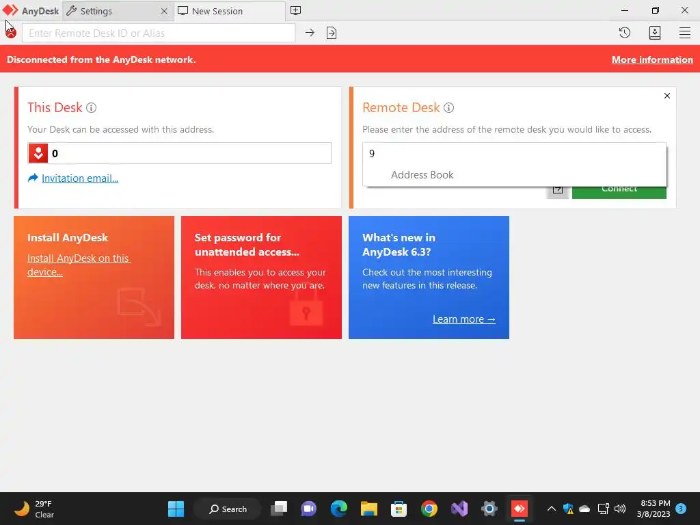Open Set password for unattended access tile
Viewport: 700px width, 525px height.
coord(261,278)
